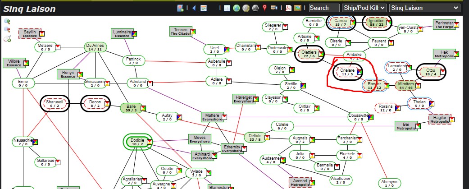
Task: Click the blue back arrow icon
Action: (x=194, y=8)
